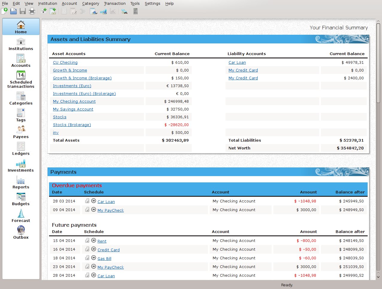Click the Open file toolbar icon
Screen dimensions: 382x289
(13, 11)
